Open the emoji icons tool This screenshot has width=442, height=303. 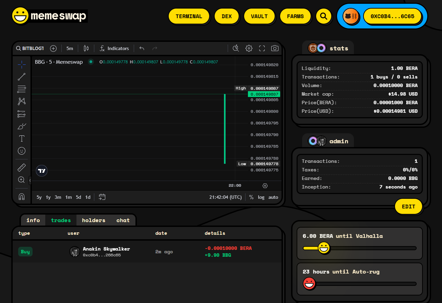pos(22,151)
